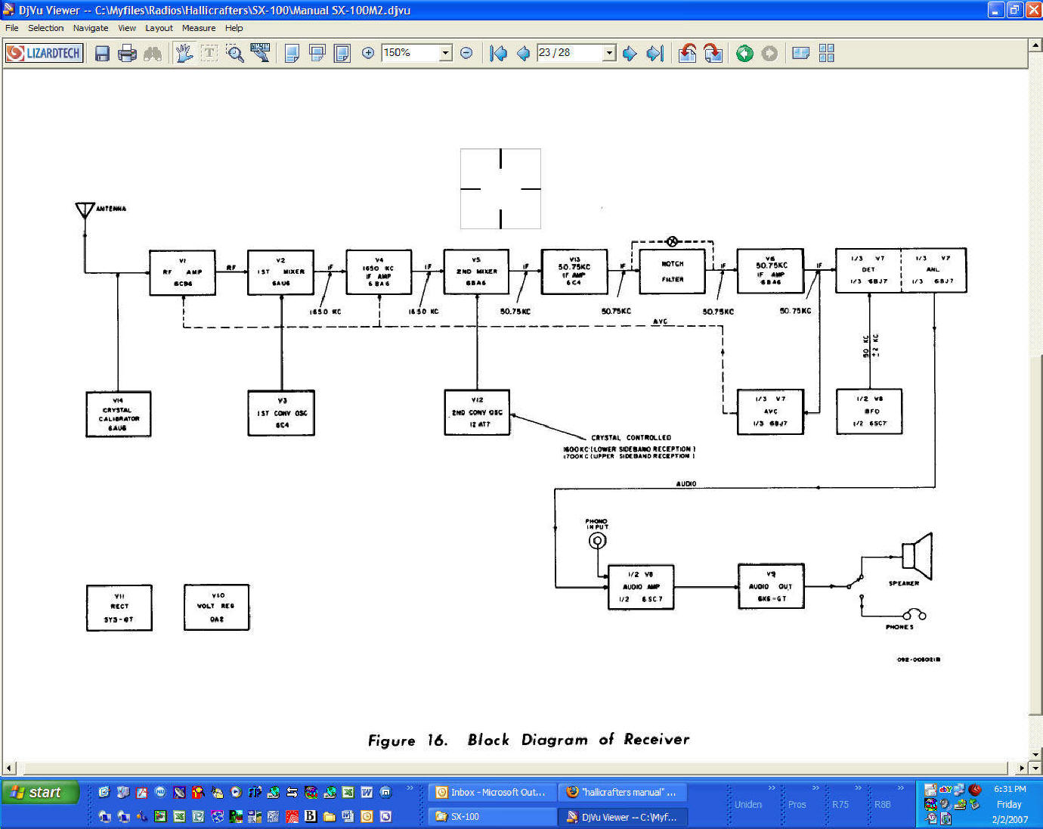
Task: Switch to continuous page layout icon
Action: click(x=317, y=53)
